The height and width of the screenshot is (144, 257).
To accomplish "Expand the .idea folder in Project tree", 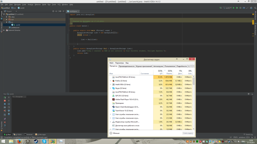I will coord(7,17).
